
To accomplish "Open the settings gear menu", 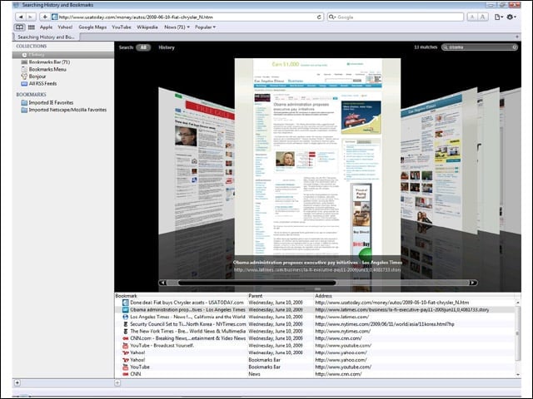I will pos(511,17).
